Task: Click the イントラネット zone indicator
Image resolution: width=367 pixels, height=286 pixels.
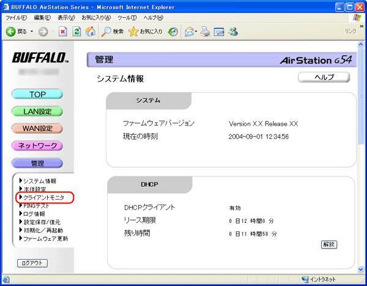Action: click(x=319, y=279)
